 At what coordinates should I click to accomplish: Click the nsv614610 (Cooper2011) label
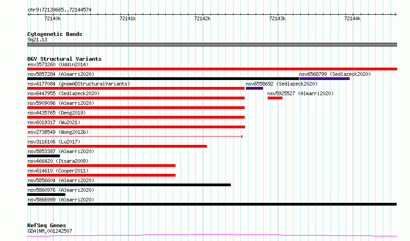58,171
